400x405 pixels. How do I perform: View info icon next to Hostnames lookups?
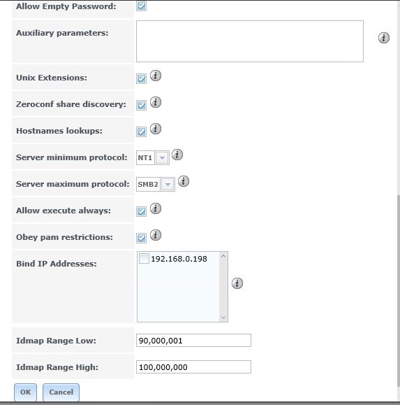tap(156, 129)
